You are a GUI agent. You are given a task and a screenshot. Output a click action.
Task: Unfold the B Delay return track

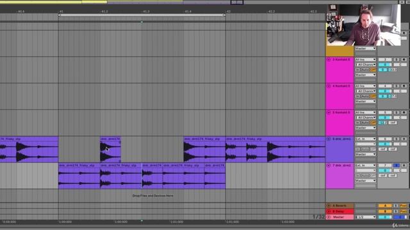point(329,211)
